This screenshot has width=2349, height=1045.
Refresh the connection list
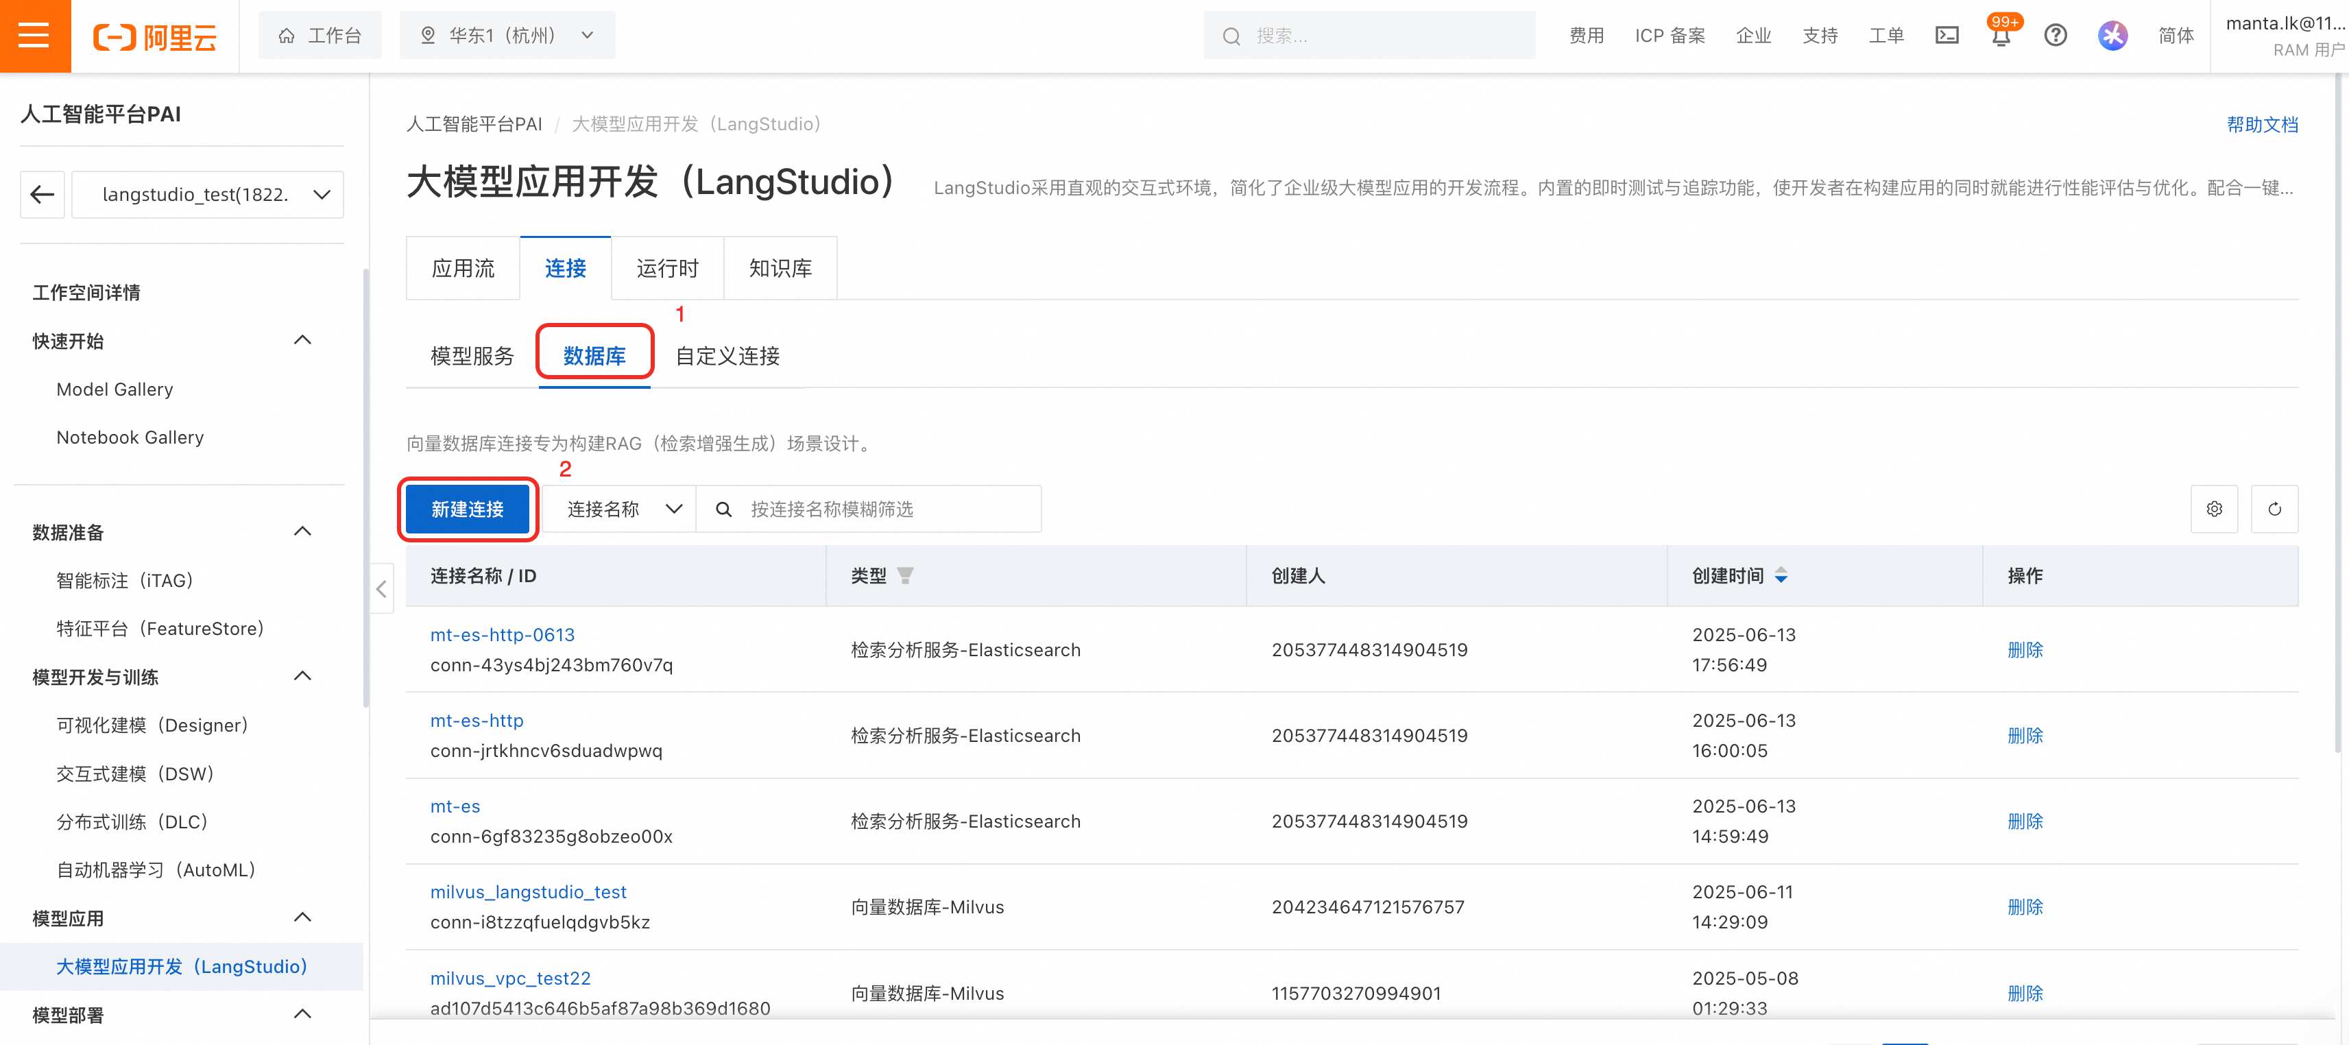(2274, 509)
